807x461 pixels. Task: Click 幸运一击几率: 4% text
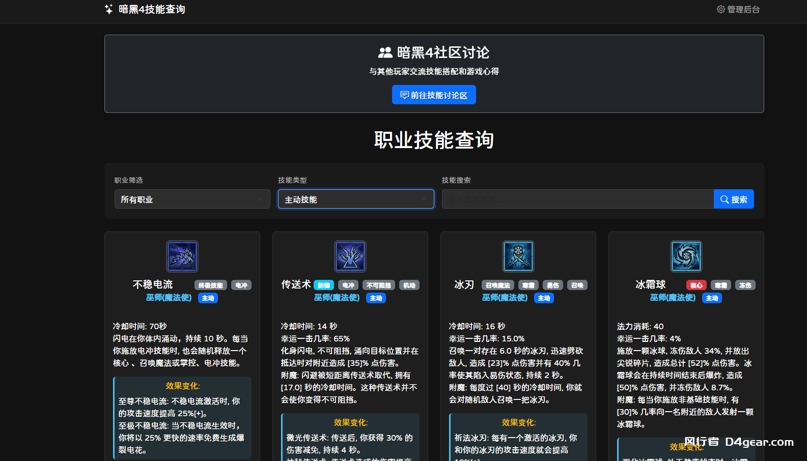[x=649, y=338]
